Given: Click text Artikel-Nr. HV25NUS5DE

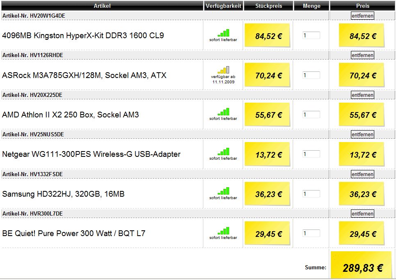Looking at the screenshot, I should (33, 134).
